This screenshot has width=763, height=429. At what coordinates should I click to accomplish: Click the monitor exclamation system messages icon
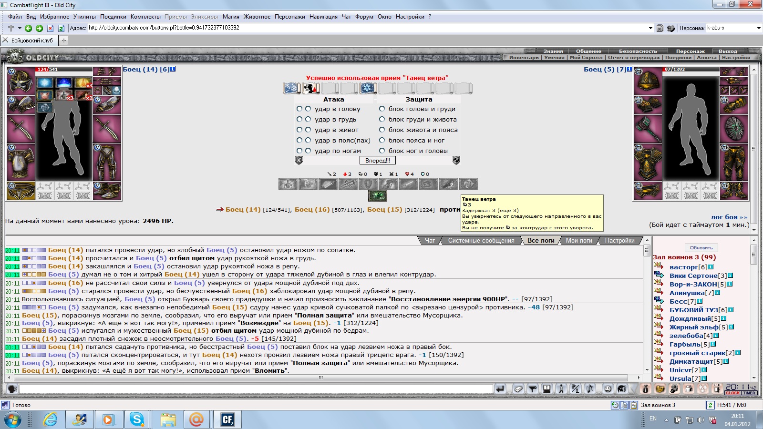coord(547,389)
